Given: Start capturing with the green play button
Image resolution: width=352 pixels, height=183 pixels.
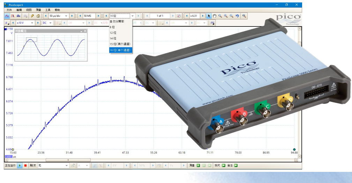Looking at the screenshot, I should [x=20, y=166].
